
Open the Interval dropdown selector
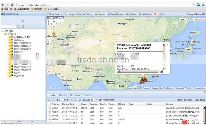[94, 100]
